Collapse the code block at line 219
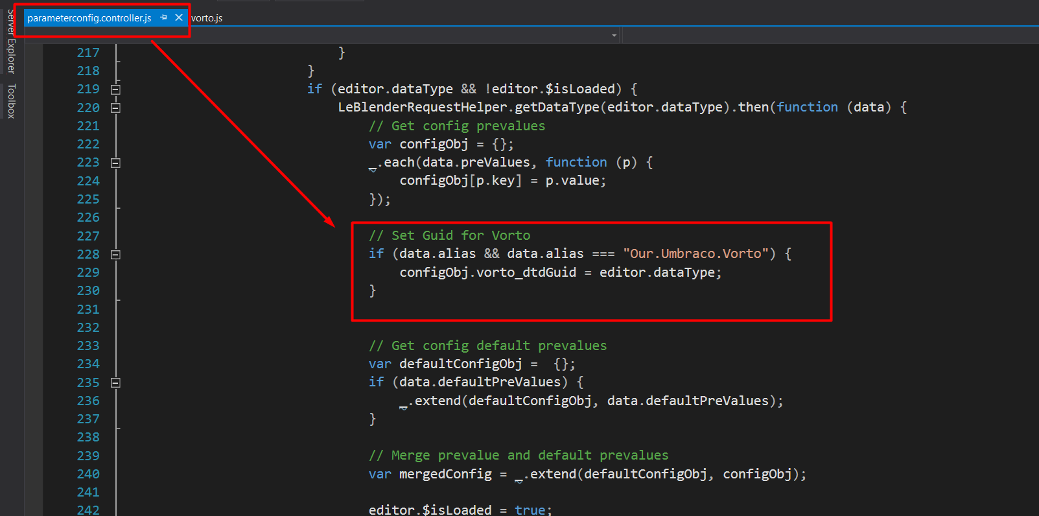Viewport: 1039px width, 516px height. click(x=115, y=89)
